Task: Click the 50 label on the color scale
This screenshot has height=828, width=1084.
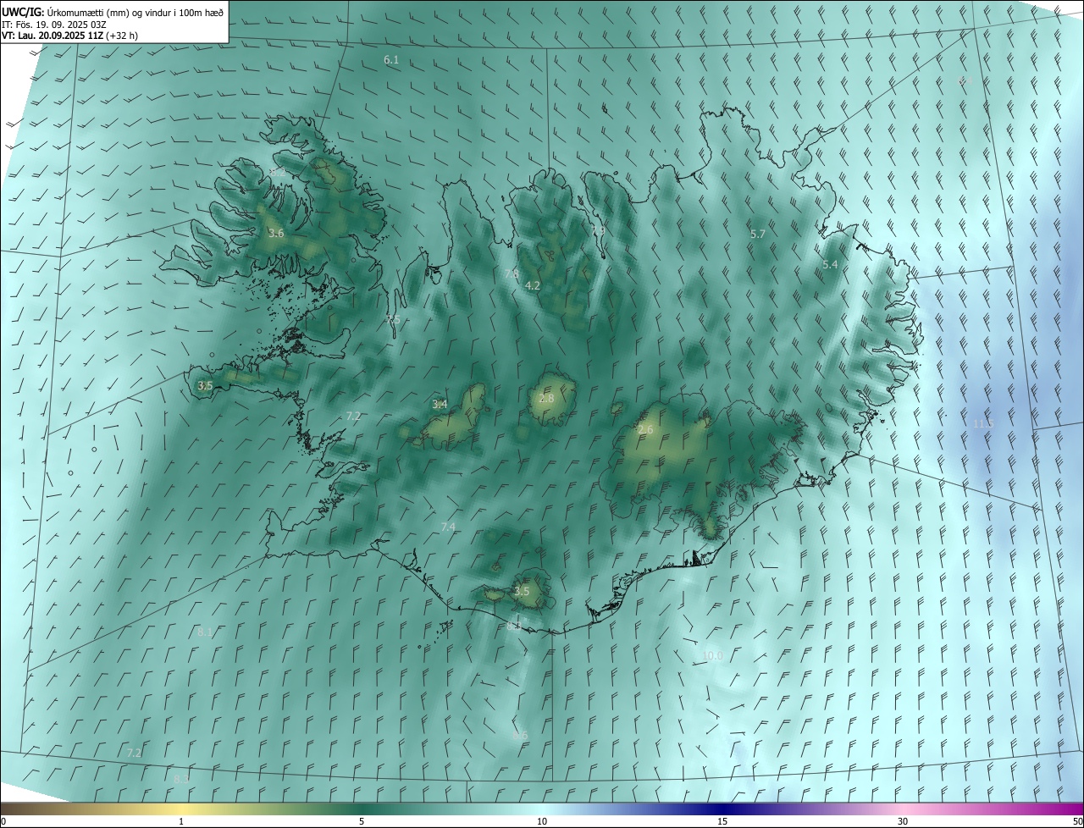Action: click(x=1077, y=821)
